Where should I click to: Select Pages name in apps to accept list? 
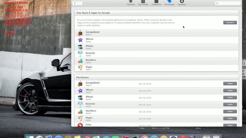click(x=89, y=67)
